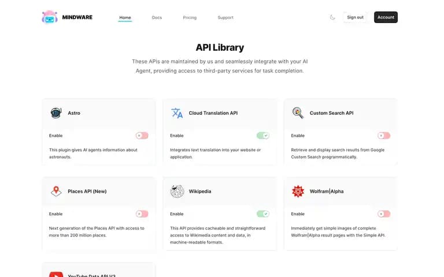Toggle dark mode moon icon

[333, 17]
